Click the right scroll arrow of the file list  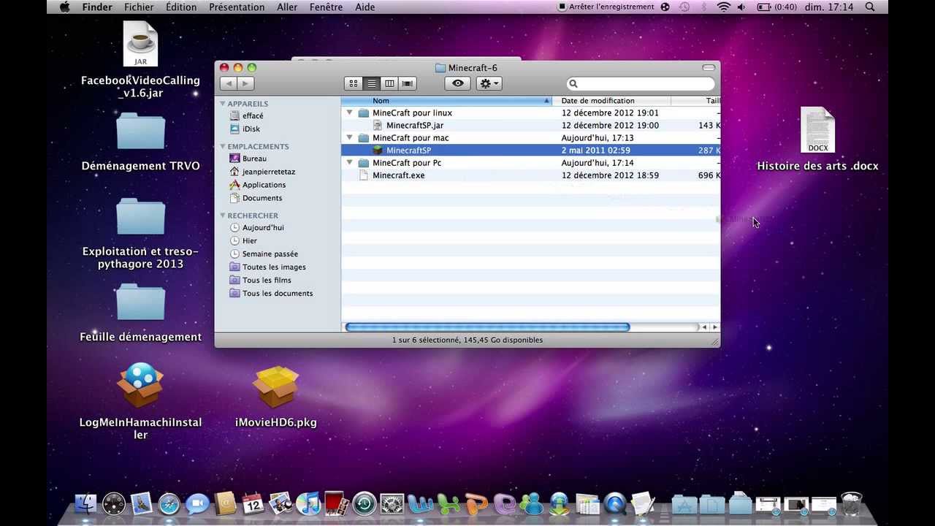tap(714, 327)
